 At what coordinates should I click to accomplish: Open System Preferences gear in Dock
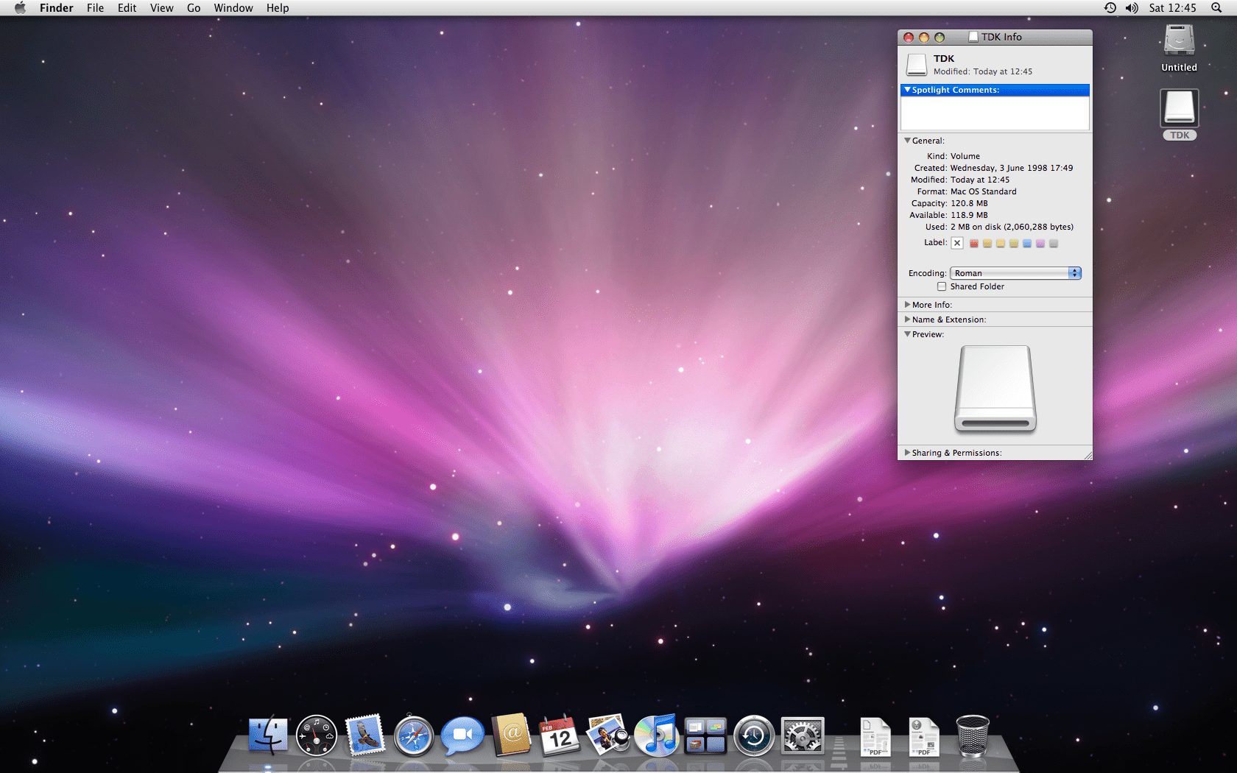click(803, 735)
